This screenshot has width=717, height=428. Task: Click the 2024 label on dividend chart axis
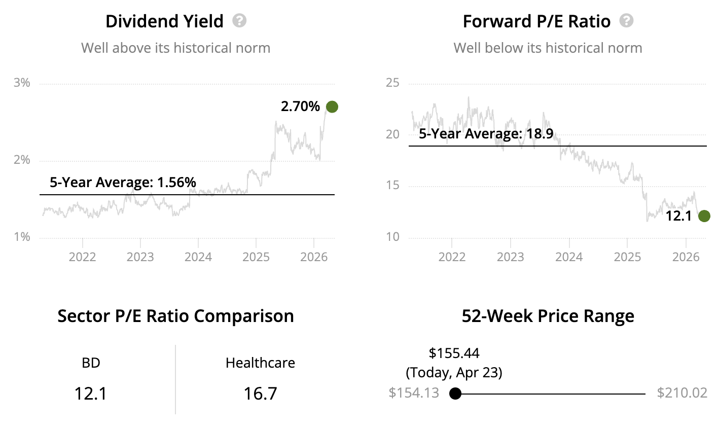[x=198, y=257]
